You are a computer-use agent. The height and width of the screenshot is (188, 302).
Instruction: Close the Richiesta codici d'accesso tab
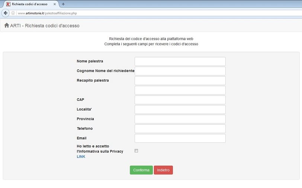[x=55, y=4]
